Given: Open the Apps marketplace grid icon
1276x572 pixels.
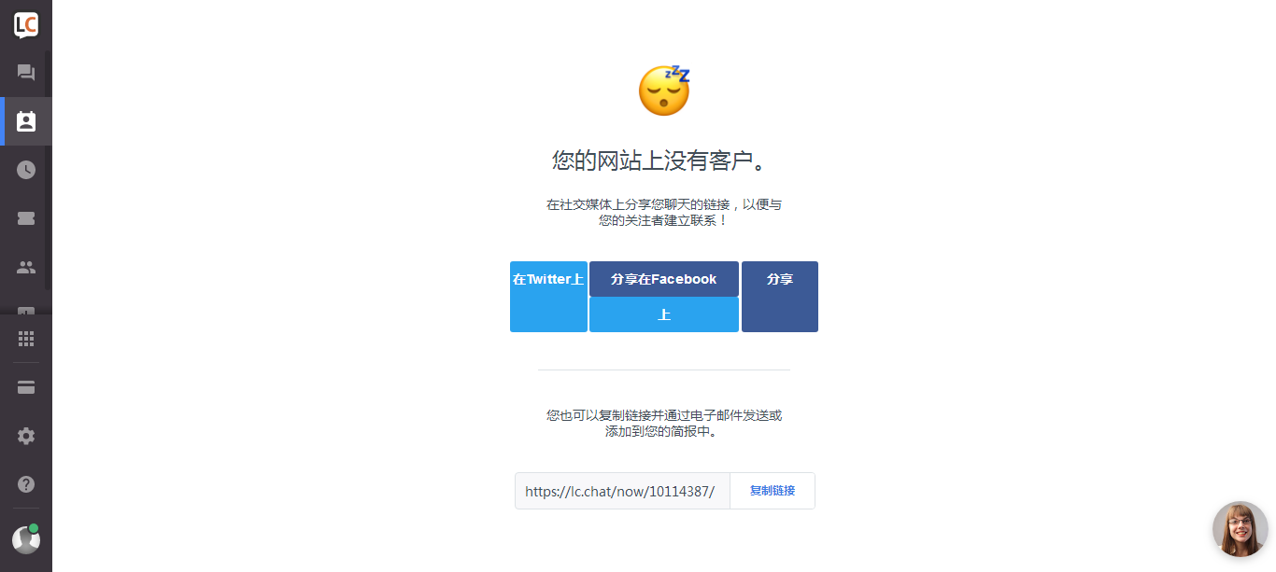Looking at the screenshot, I should click(x=26, y=339).
